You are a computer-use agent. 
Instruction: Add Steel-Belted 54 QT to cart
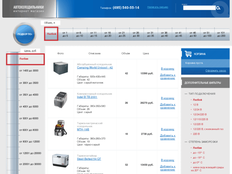168,160
